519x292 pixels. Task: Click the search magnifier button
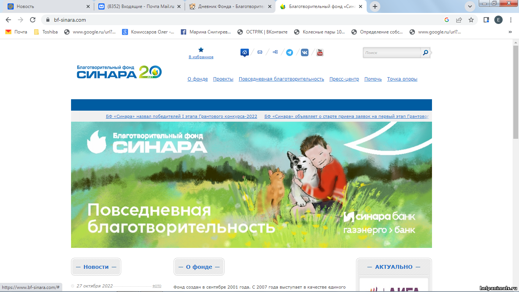pos(426,53)
